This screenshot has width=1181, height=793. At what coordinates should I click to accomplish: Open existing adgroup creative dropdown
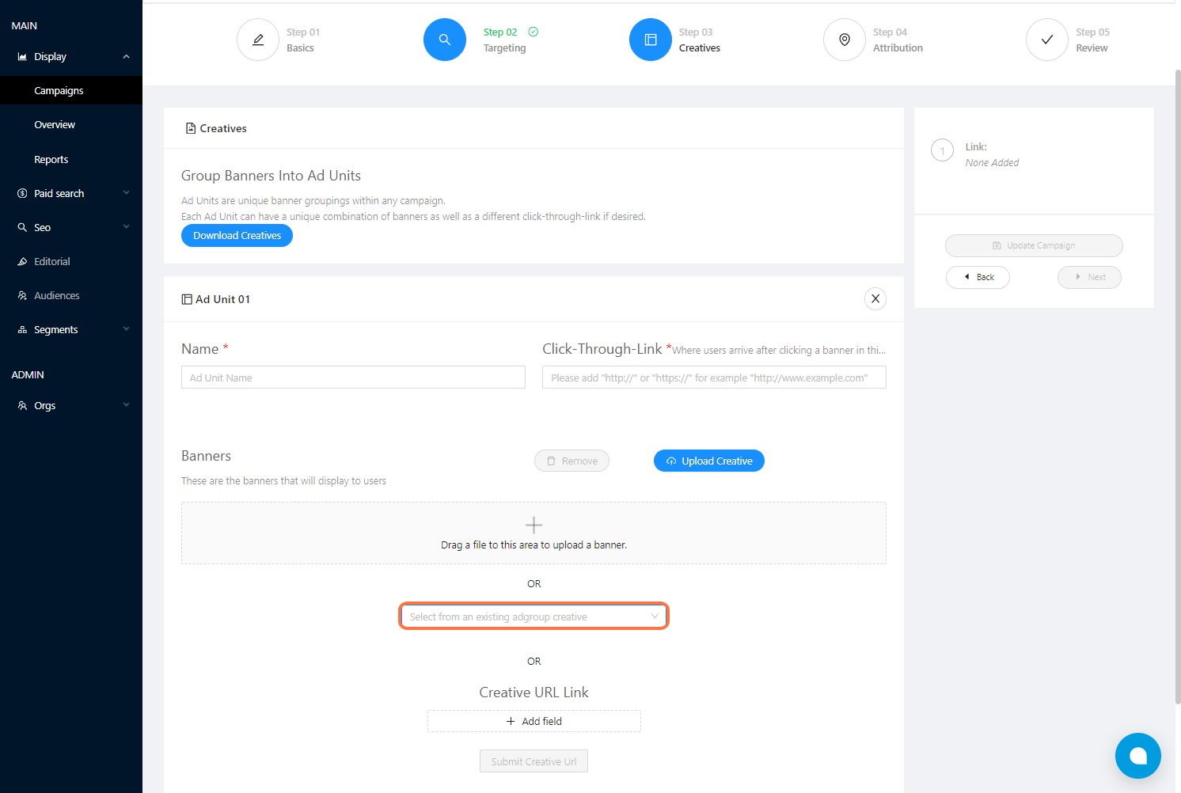534,617
